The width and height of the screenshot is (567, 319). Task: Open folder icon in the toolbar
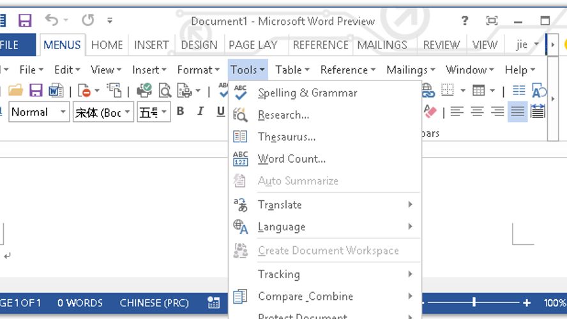pyautogui.click(x=15, y=91)
